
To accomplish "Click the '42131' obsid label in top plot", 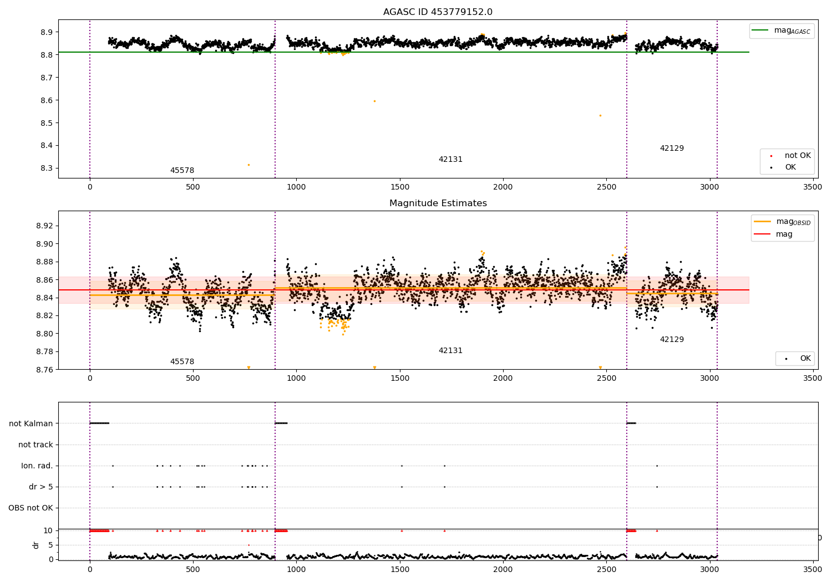I will tap(450, 160).
